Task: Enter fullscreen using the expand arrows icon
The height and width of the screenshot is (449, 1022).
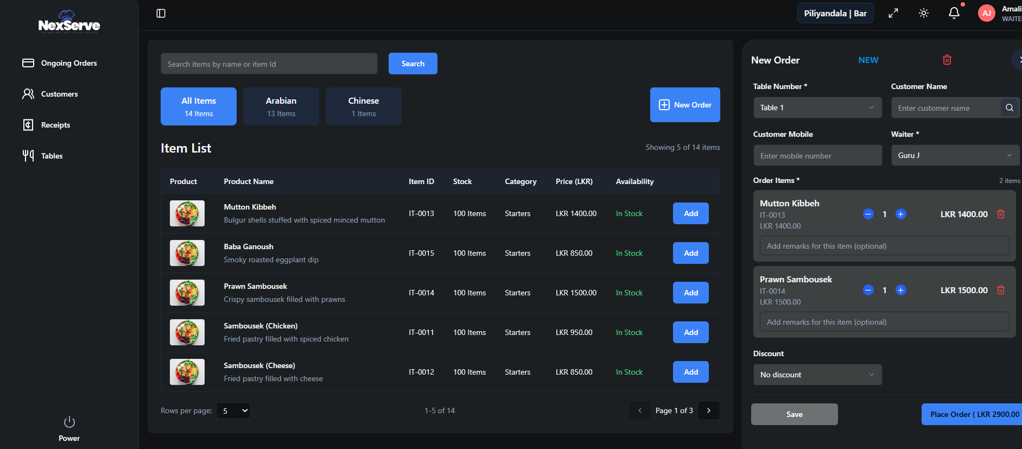Action: (x=893, y=14)
